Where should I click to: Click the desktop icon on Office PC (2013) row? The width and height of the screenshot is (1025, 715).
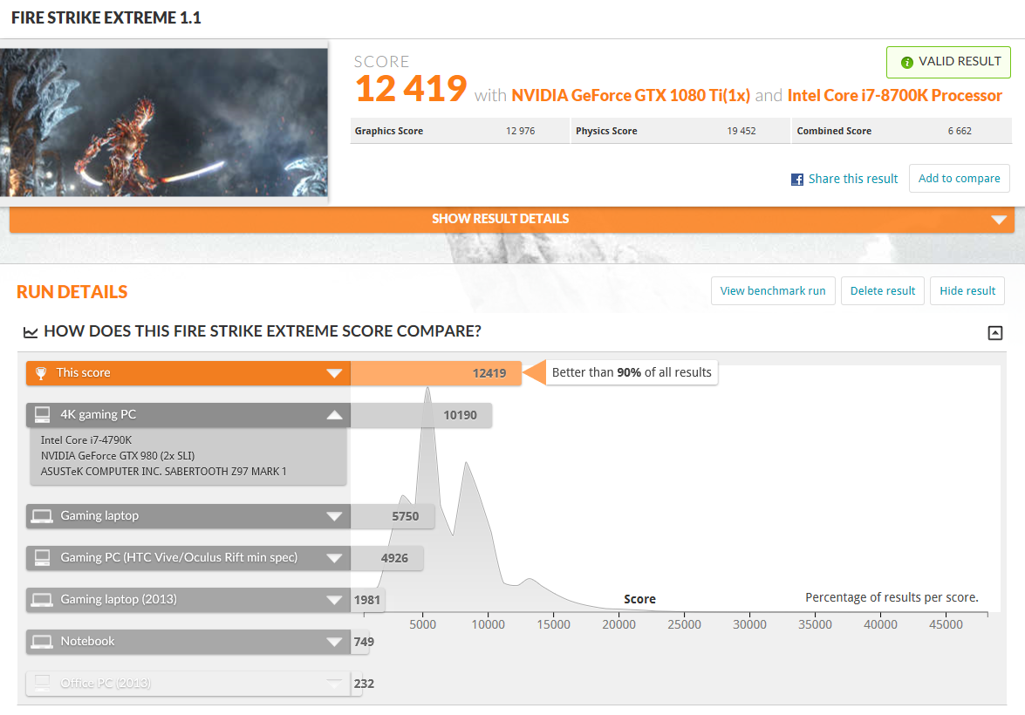[x=43, y=683]
